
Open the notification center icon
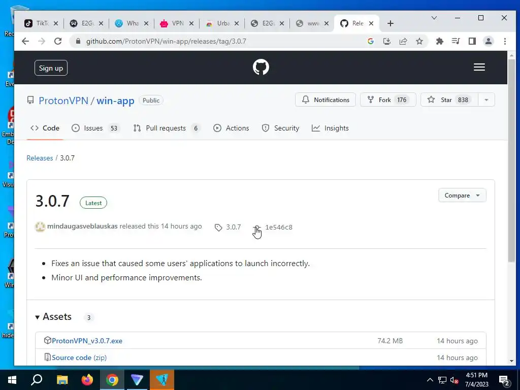504,380
